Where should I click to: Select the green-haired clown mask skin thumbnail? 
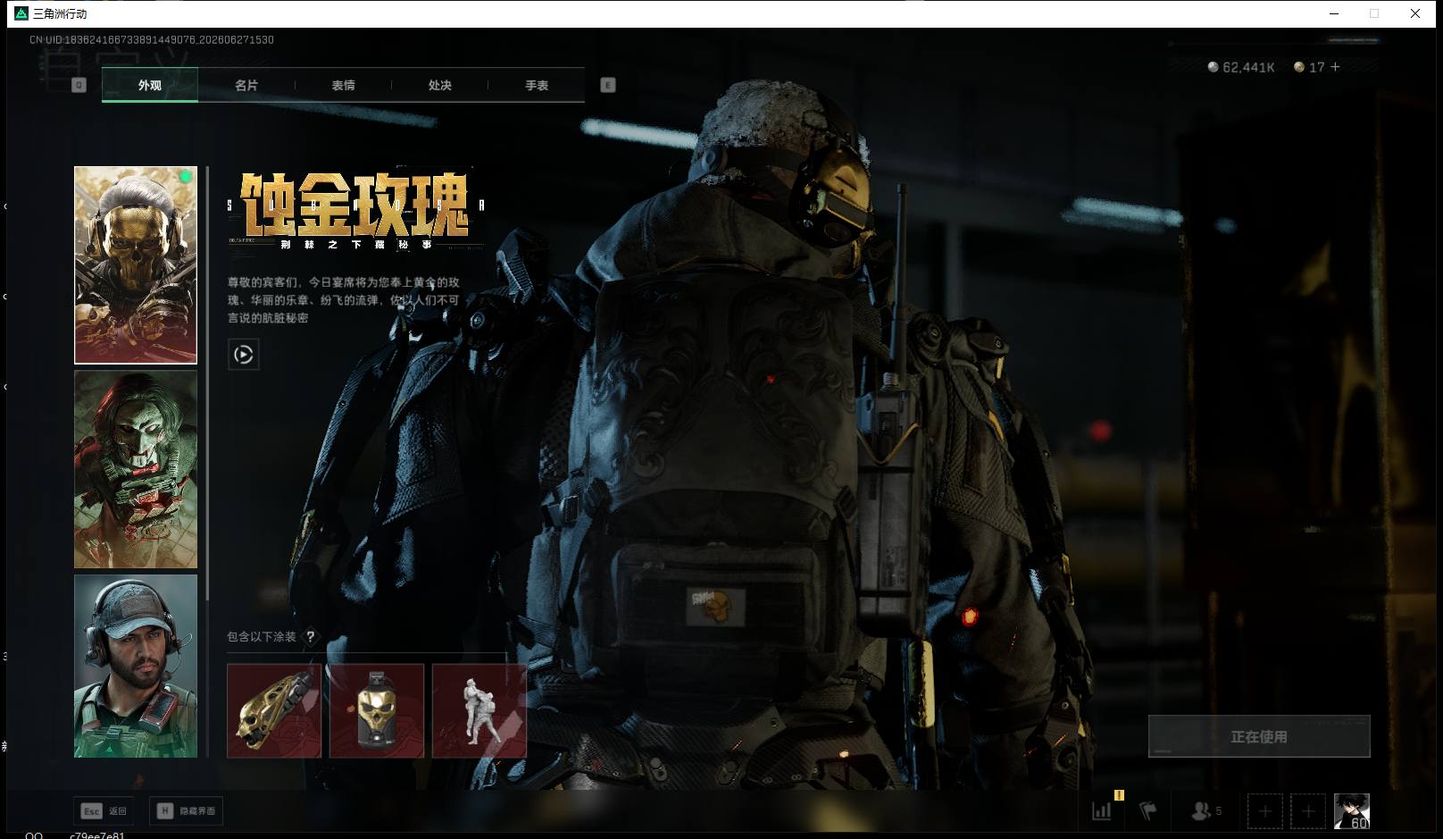[x=136, y=469]
